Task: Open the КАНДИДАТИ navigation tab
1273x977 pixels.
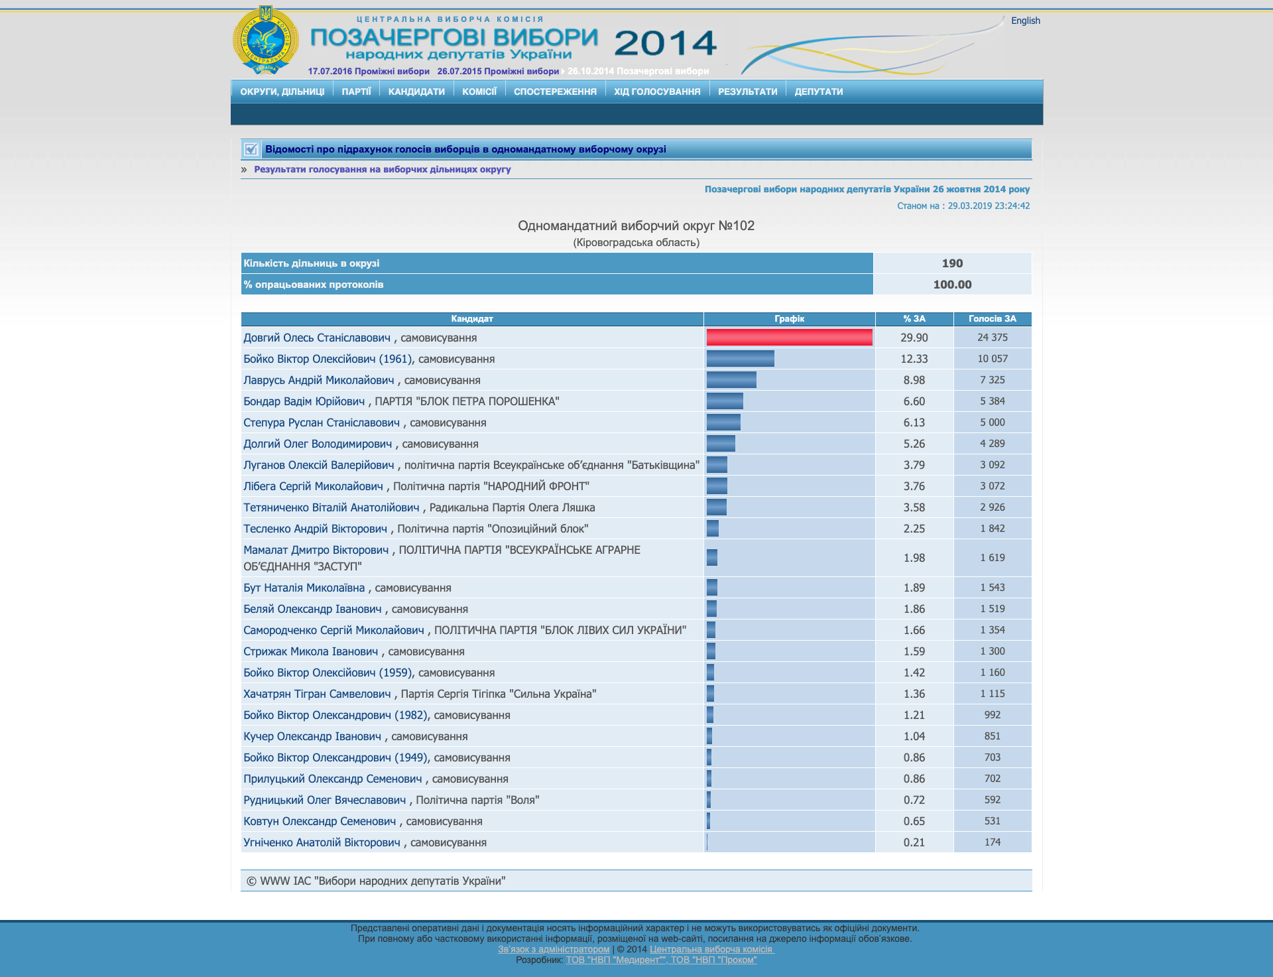Action: coord(416,92)
